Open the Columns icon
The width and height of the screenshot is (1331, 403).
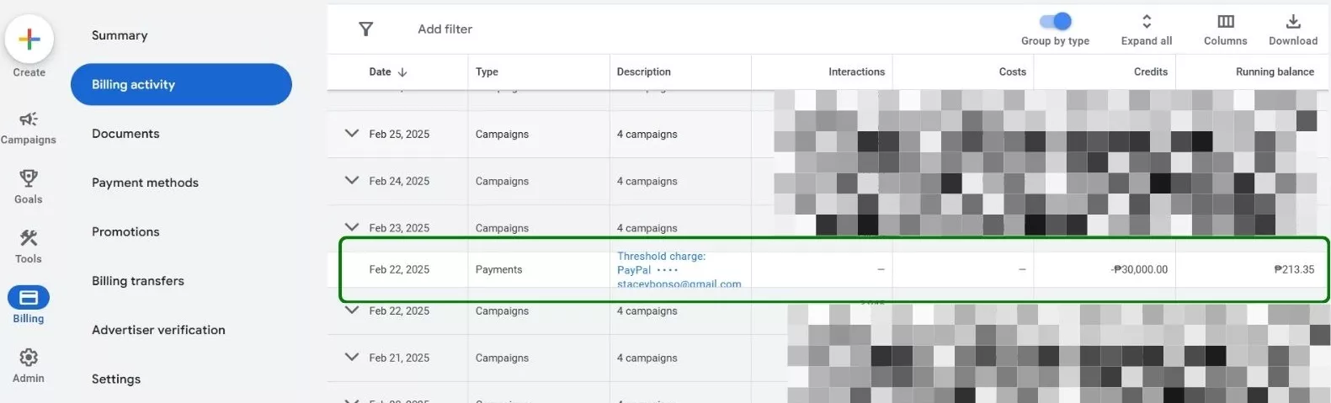pos(1226,21)
